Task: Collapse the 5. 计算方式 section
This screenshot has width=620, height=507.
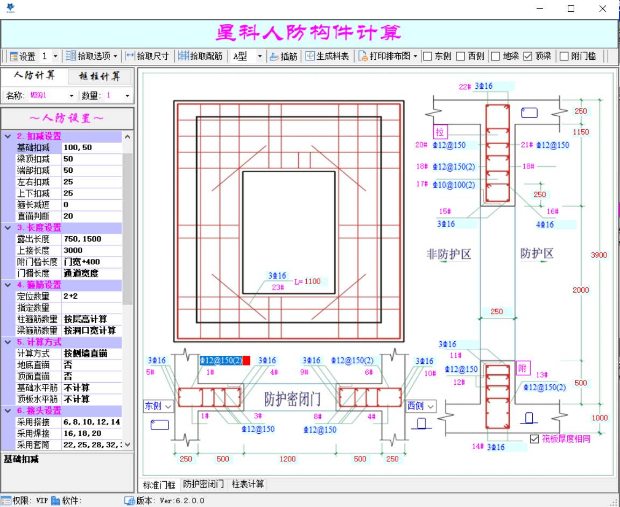Action: (8, 342)
